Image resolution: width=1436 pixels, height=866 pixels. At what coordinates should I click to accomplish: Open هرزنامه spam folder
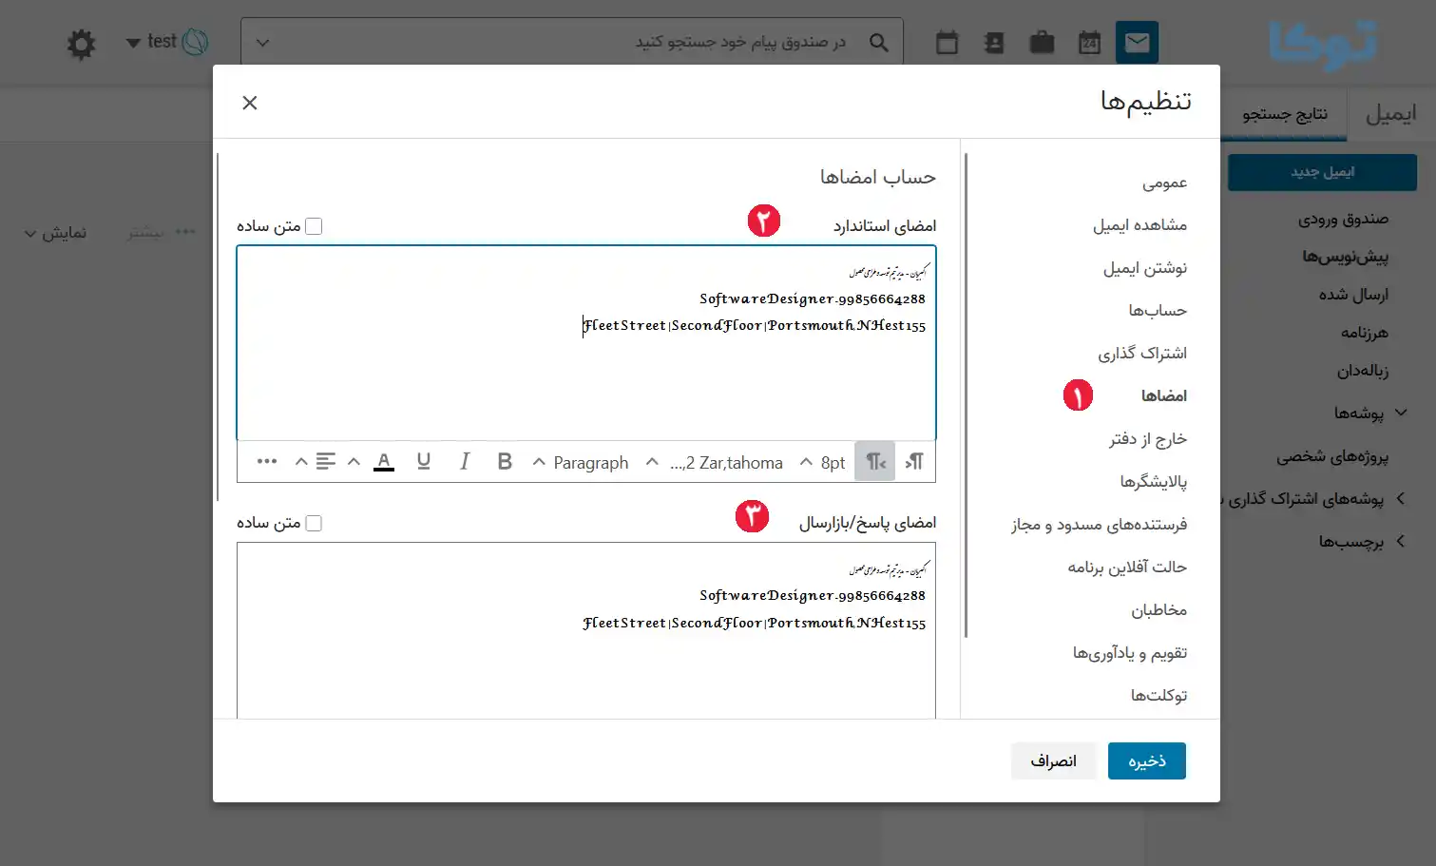click(1364, 333)
